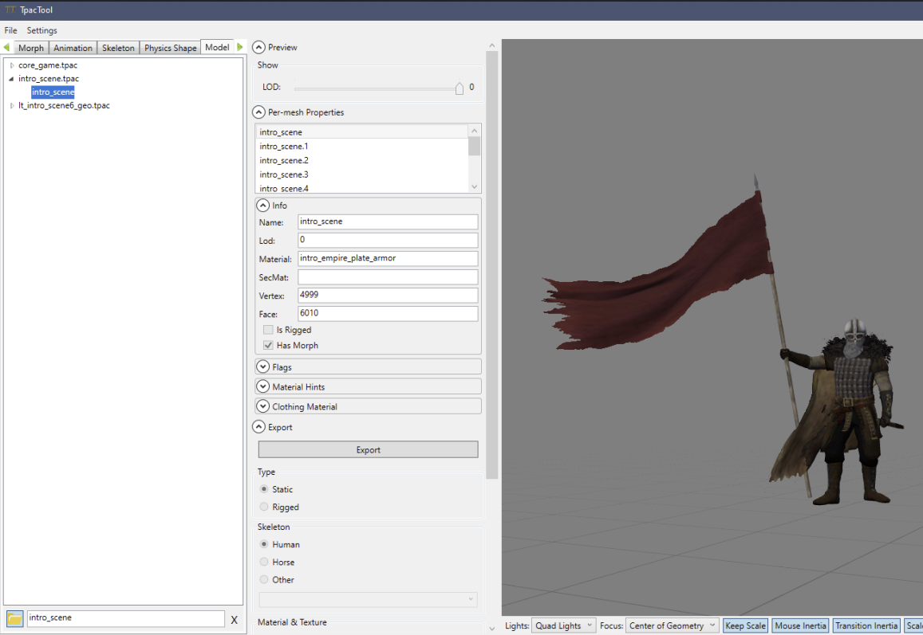This screenshot has width=923, height=635.
Task: Select the Rigged export type
Action: click(264, 507)
